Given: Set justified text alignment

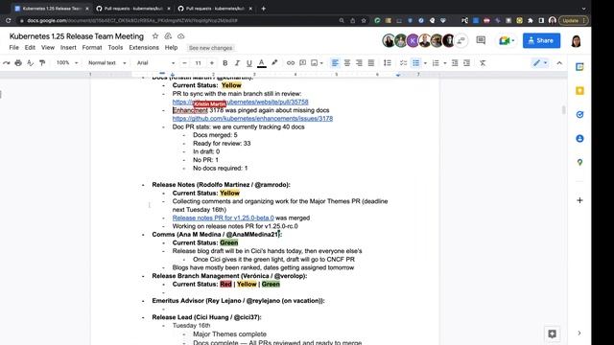Looking at the screenshot, I should [371, 63].
